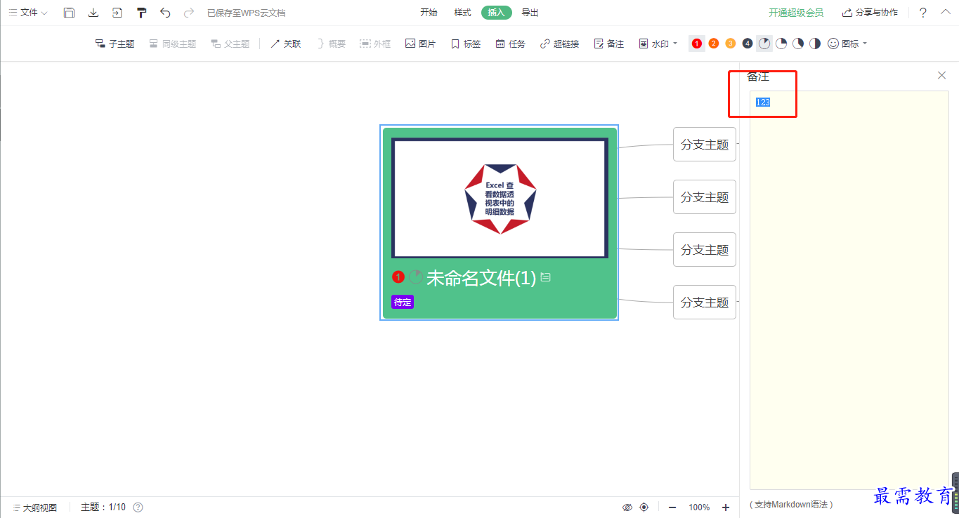Viewport: 959px width, 518px height.
Task: Open the note icon beside the topic title
Action: 545,277
